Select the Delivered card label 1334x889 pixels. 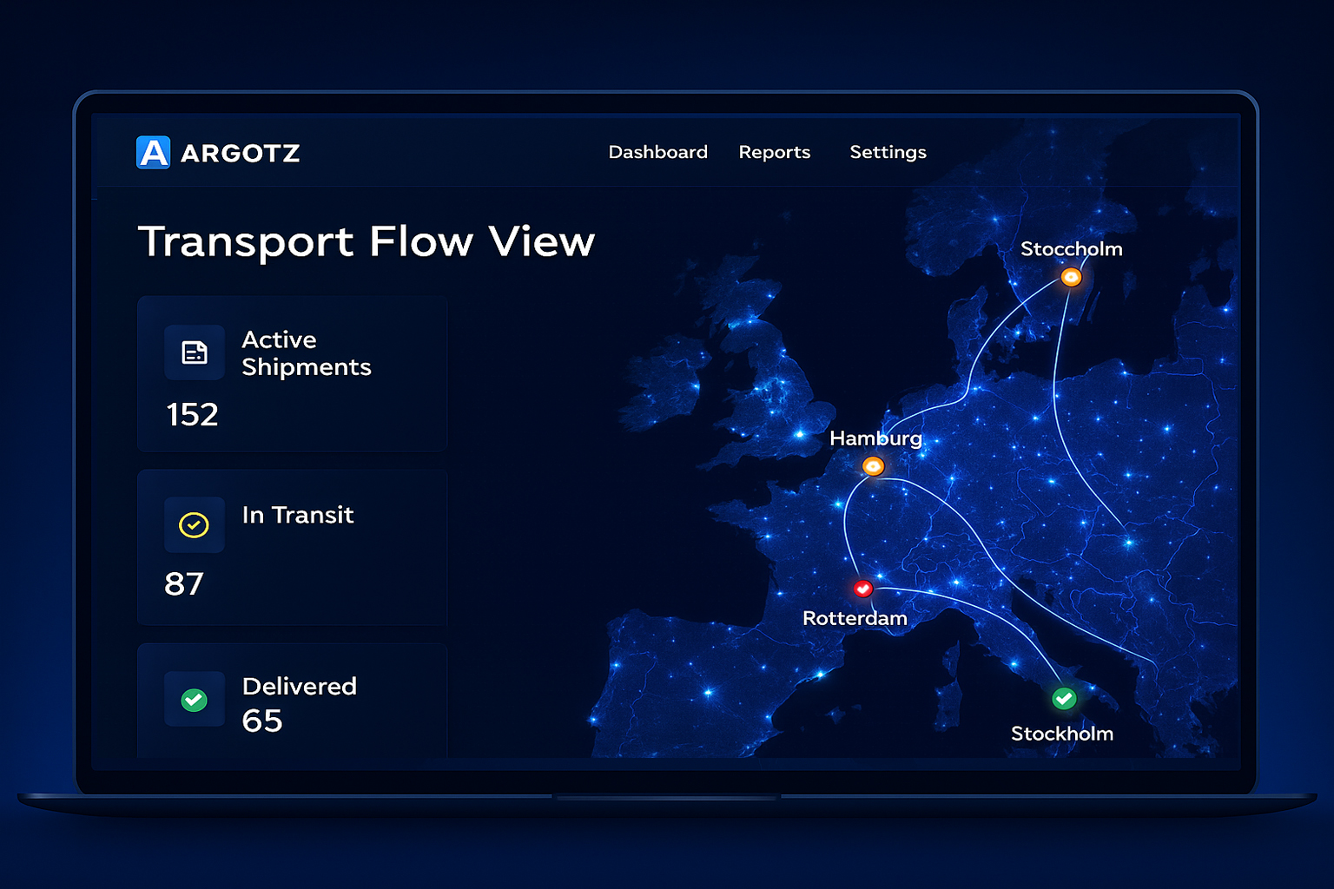[x=299, y=686]
